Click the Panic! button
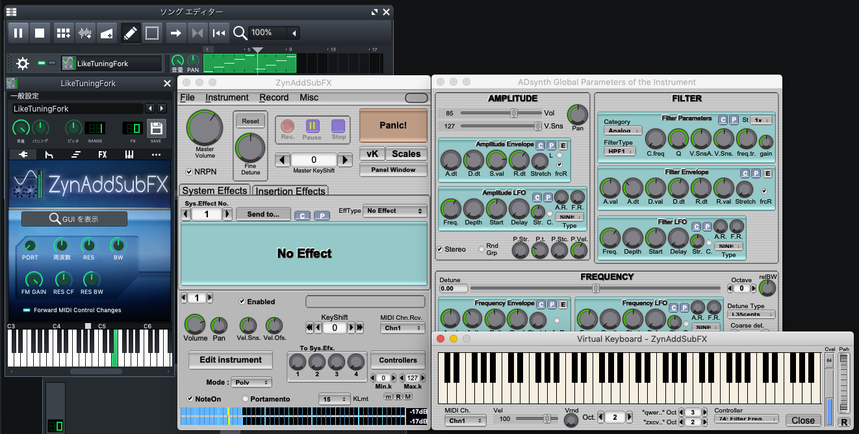 [393, 125]
